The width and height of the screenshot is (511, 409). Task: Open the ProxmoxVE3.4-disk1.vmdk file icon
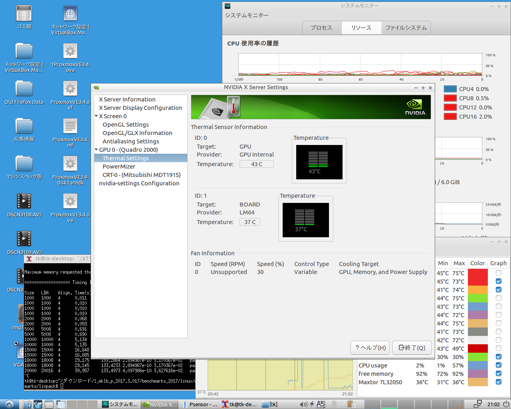(x=70, y=164)
